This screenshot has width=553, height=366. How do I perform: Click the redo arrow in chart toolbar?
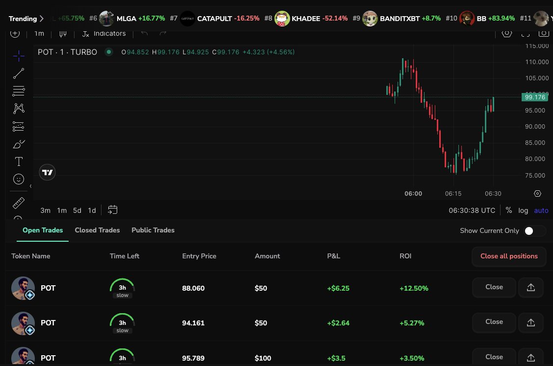click(x=163, y=33)
